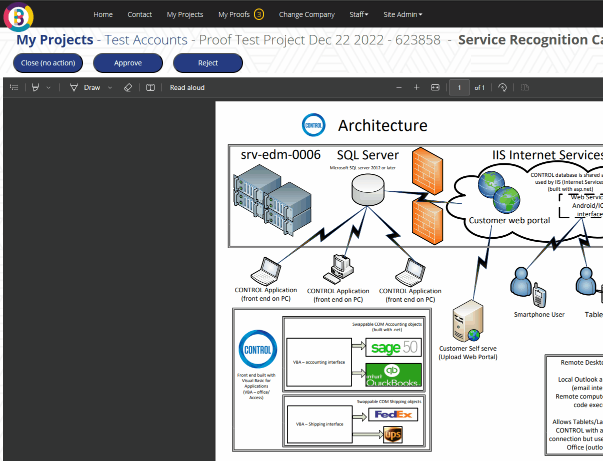Expand highlight tool options arrow
The width and height of the screenshot is (603, 461).
[48, 87]
